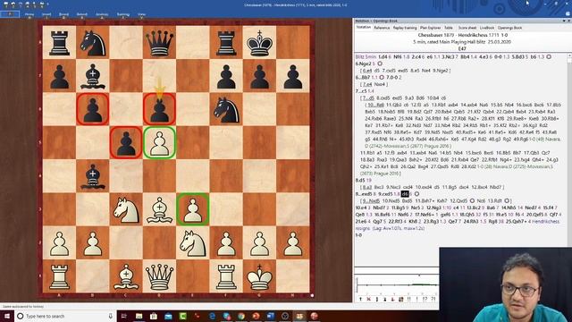Screen dimensions: 572x322
Task: Select the white king on g1
Action: tap(259, 276)
